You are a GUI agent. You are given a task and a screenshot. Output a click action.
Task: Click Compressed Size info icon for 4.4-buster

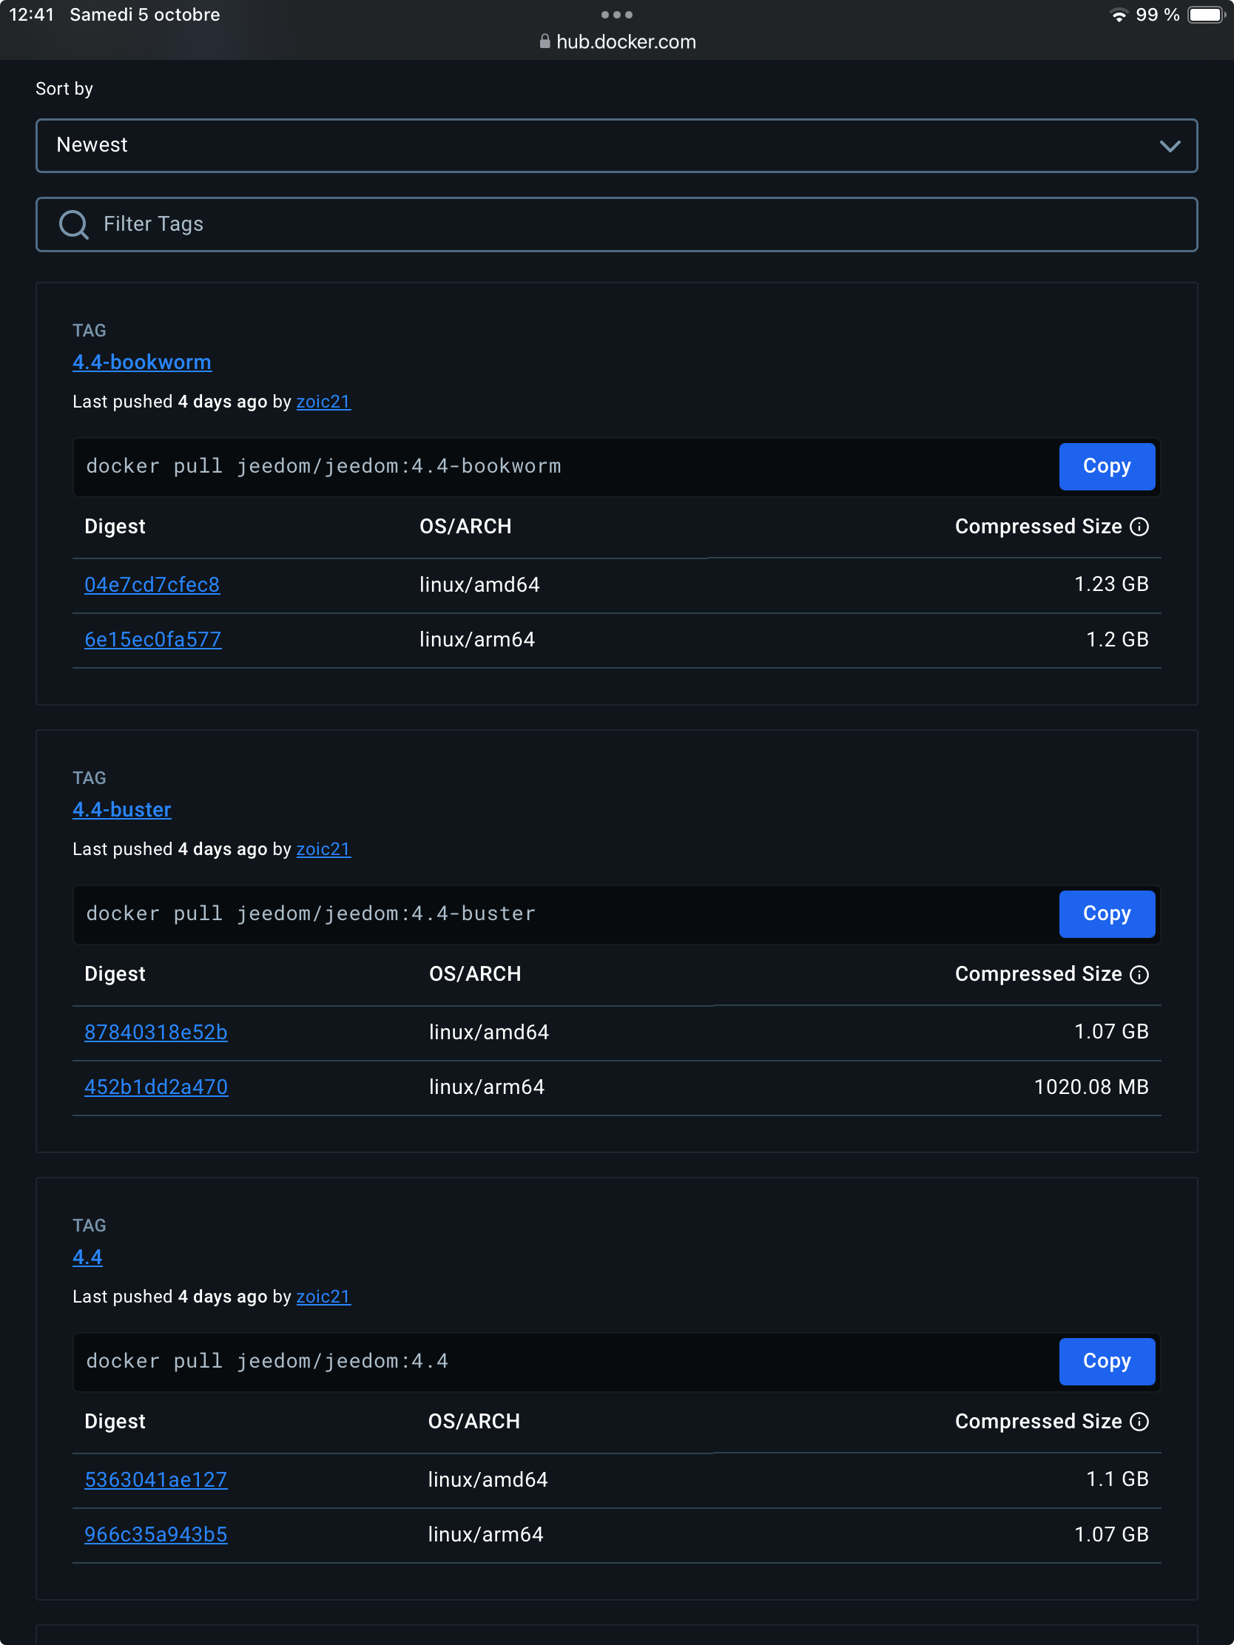click(x=1139, y=974)
